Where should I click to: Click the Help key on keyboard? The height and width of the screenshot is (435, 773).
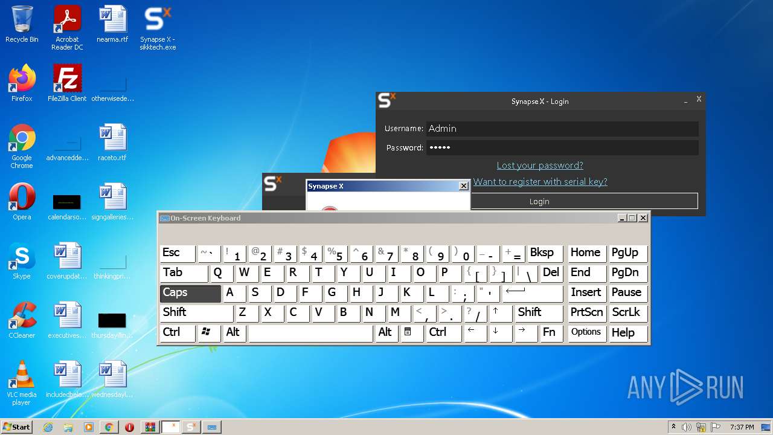click(x=629, y=333)
